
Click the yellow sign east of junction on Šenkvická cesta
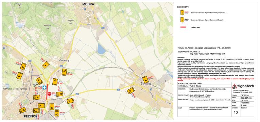pos(70,101)
